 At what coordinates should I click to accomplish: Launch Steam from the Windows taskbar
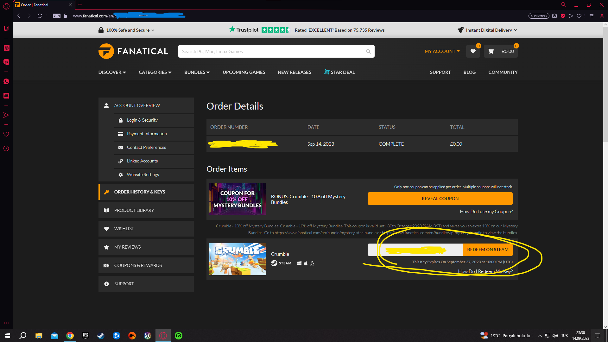pyautogui.click(x=101, y=336)
